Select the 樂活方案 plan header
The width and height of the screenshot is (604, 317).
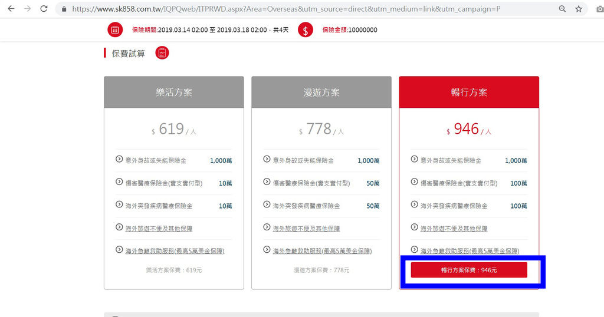coord(174,93)
